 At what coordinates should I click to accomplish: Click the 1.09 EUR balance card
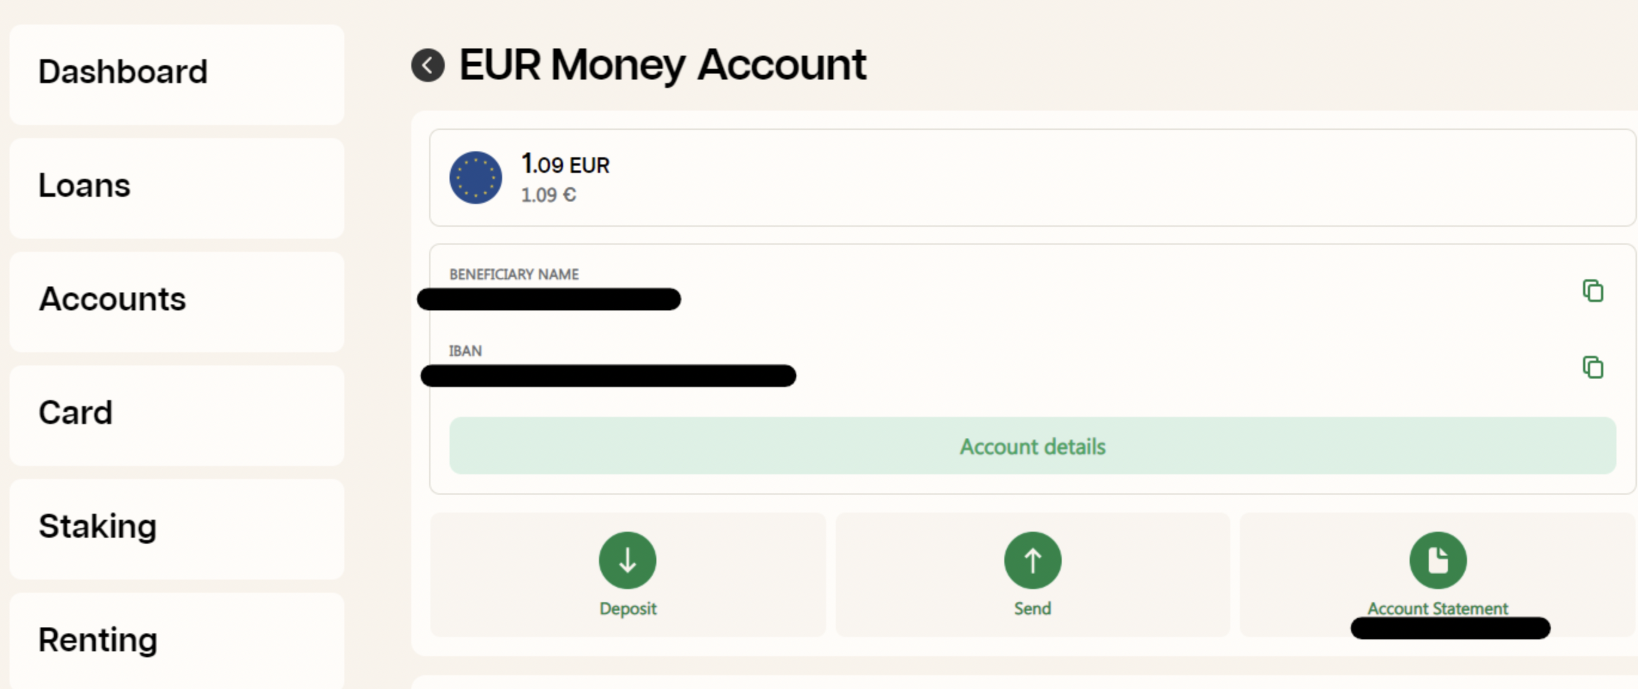click(x=1032, y=178)
